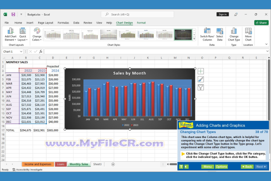Click Switch Row/Column icon

pos(207,34)
